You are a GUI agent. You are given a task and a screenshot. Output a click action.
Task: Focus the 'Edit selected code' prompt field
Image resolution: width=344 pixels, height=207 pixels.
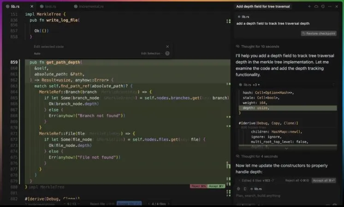click(49, 46)
